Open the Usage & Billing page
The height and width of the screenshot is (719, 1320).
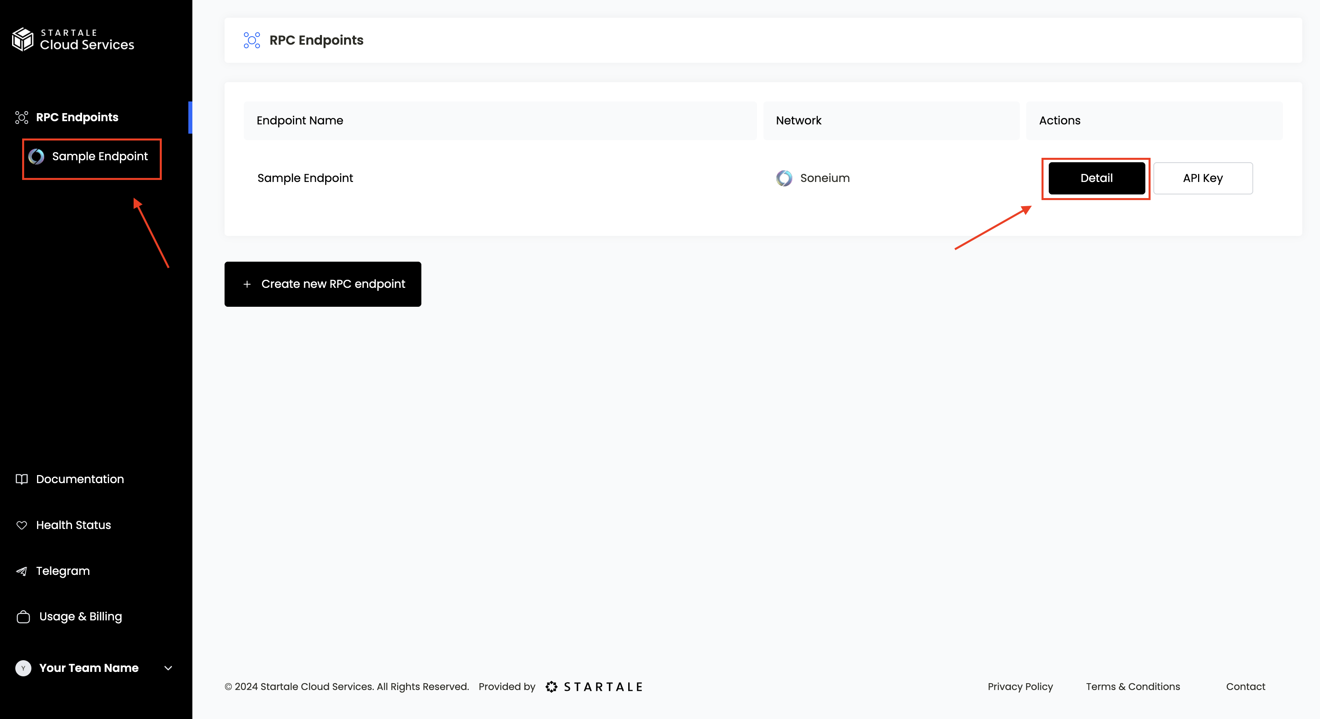click(80, 616)
